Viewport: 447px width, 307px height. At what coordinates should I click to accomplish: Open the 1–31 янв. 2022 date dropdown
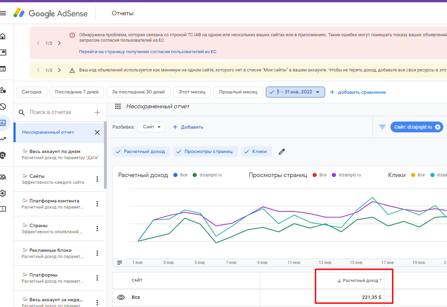295,92
